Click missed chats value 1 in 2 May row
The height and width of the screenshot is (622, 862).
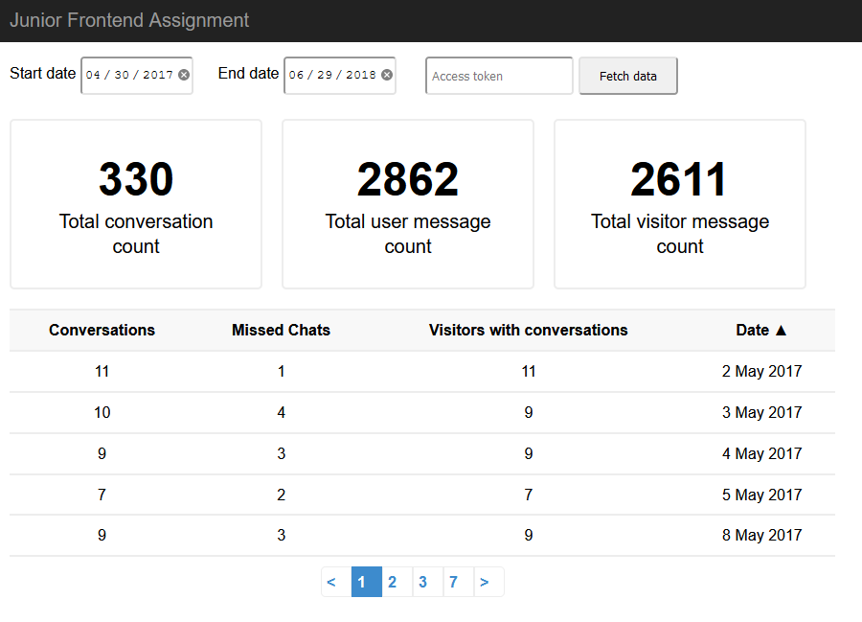(x=281, y=371)
